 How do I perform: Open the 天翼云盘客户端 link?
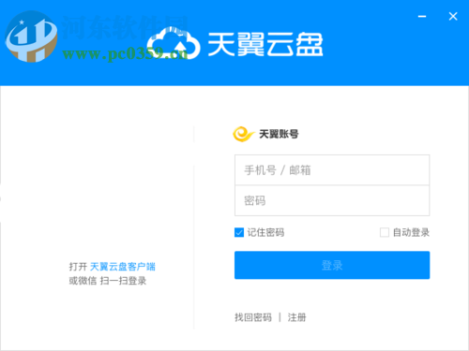[123, 267]
